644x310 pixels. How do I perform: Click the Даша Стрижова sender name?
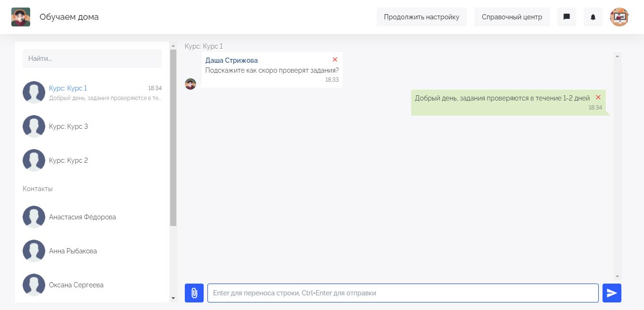tap(231, 60)
